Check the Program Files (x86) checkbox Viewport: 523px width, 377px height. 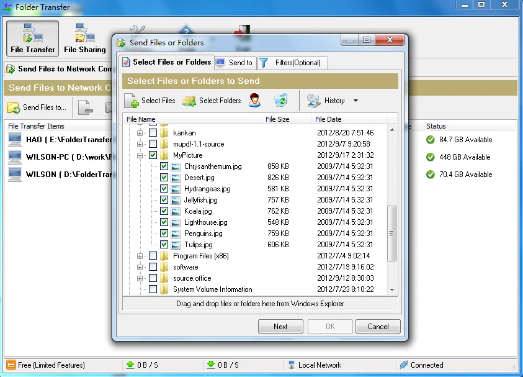point(153,256)
